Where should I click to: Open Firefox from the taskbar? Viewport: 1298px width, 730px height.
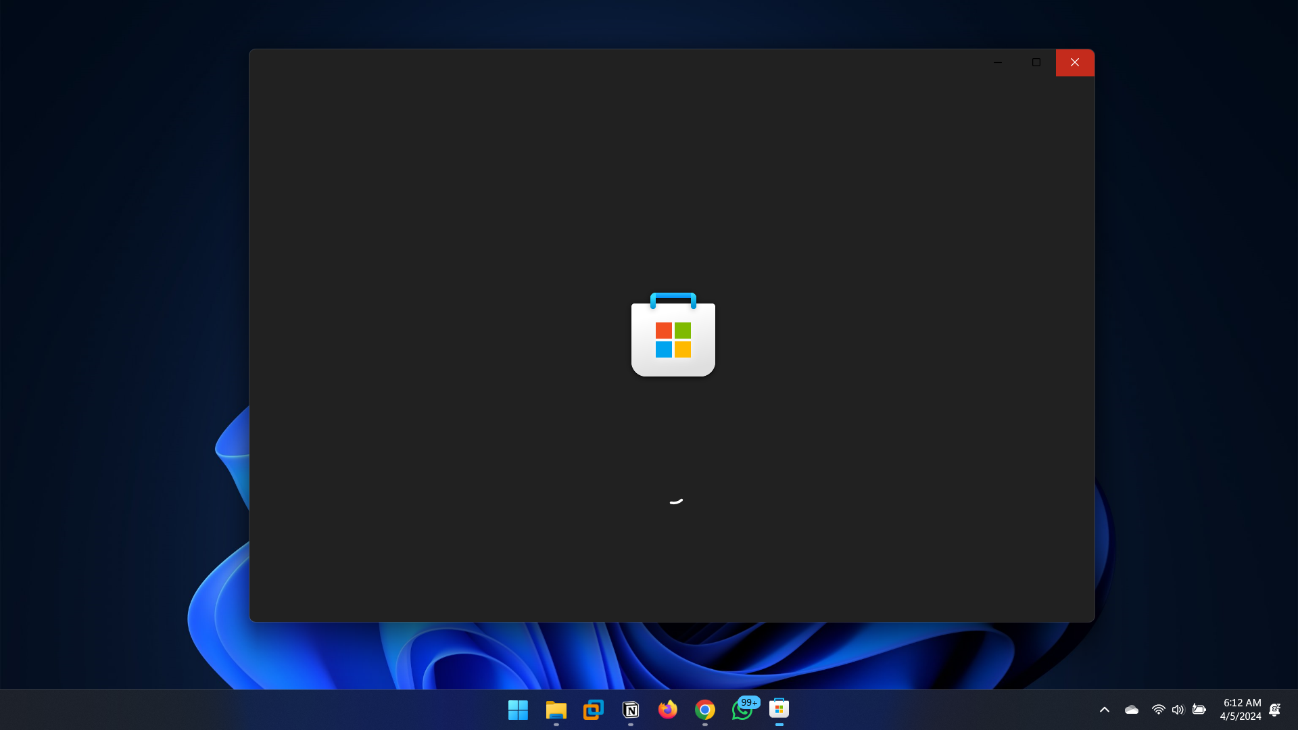coord(667,710)
